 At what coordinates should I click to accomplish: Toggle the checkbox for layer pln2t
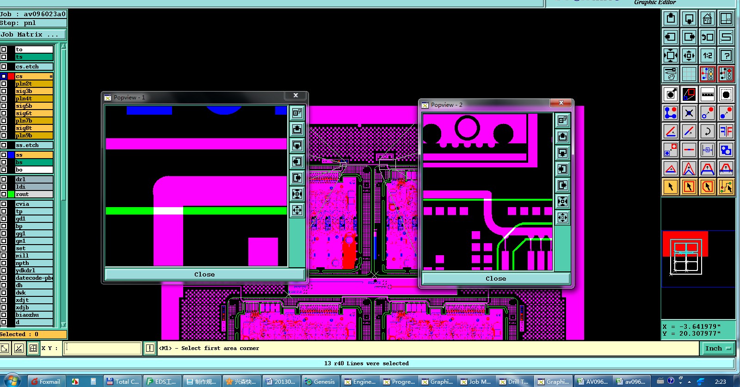(x=4, y=84)
